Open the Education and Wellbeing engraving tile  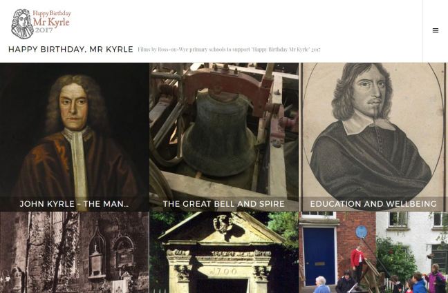373,137
